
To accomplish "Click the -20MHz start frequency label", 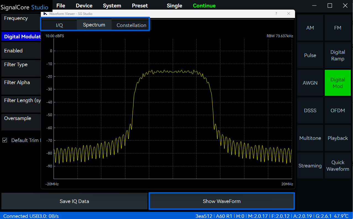I will [x=52, y=184].
